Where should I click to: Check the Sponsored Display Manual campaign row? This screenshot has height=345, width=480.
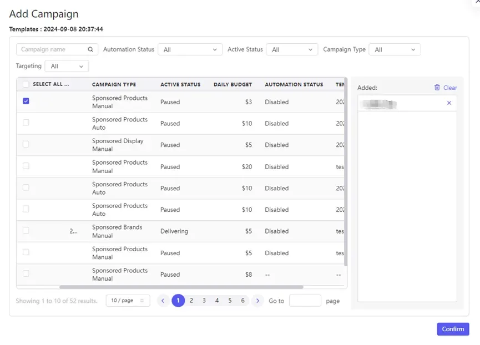[26, 144]
